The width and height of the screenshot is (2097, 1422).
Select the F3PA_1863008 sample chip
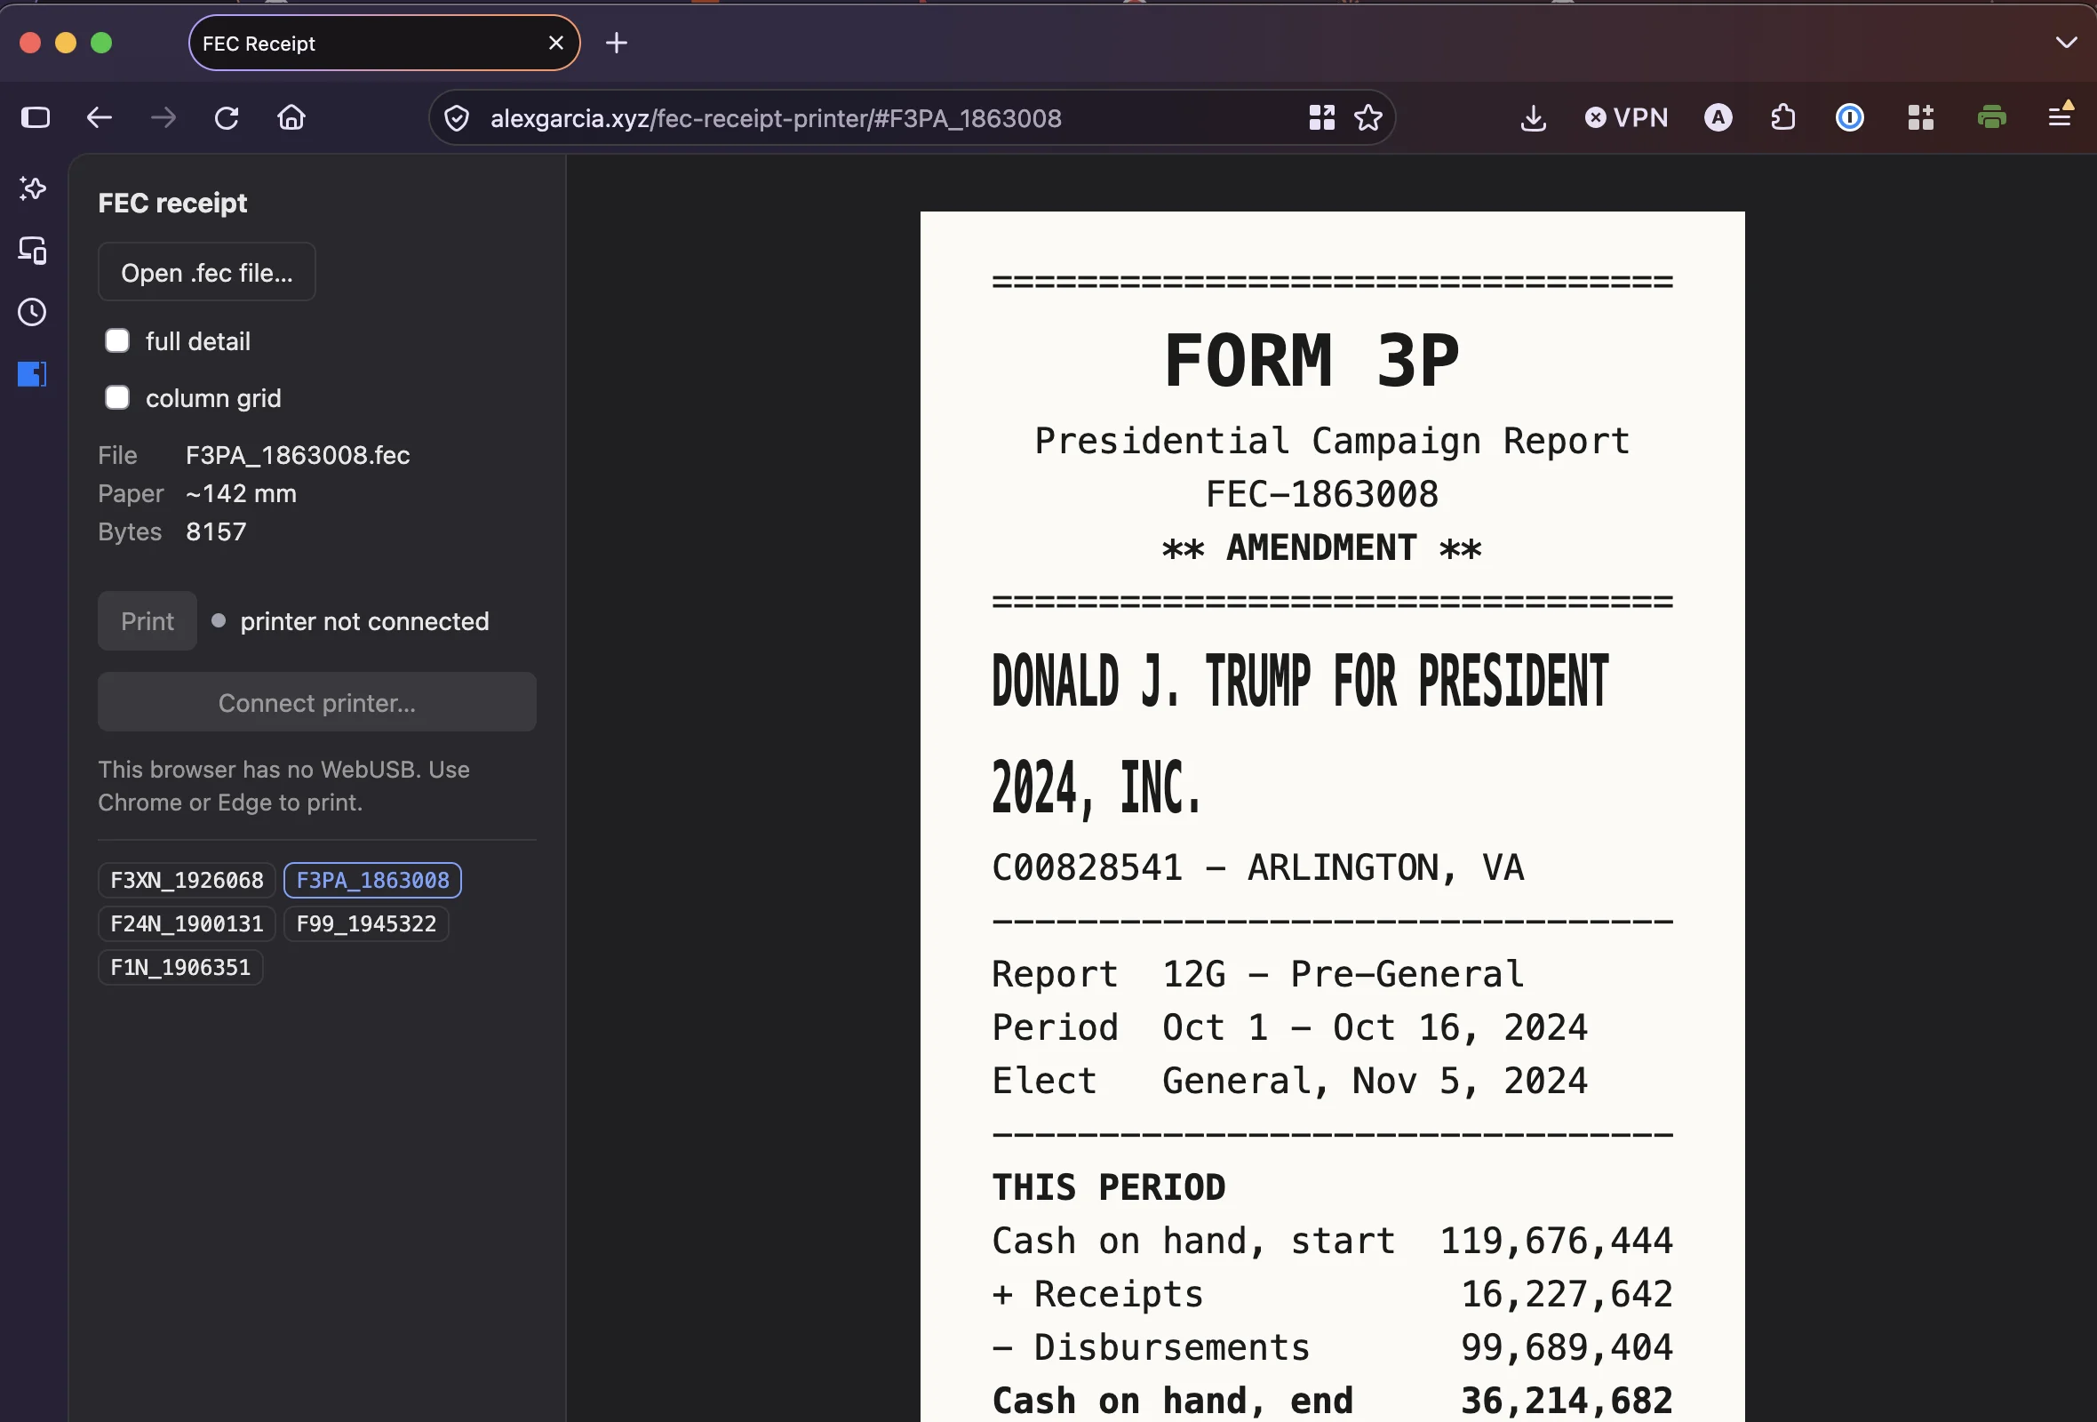372,880
